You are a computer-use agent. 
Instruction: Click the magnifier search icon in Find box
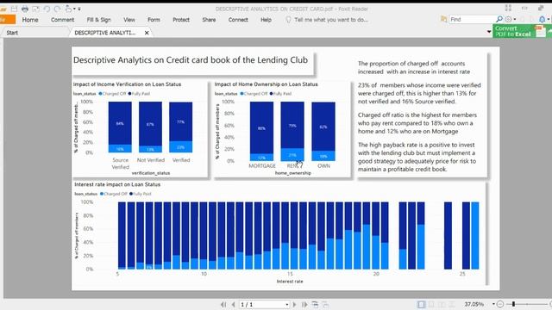[x=499, y=19]
